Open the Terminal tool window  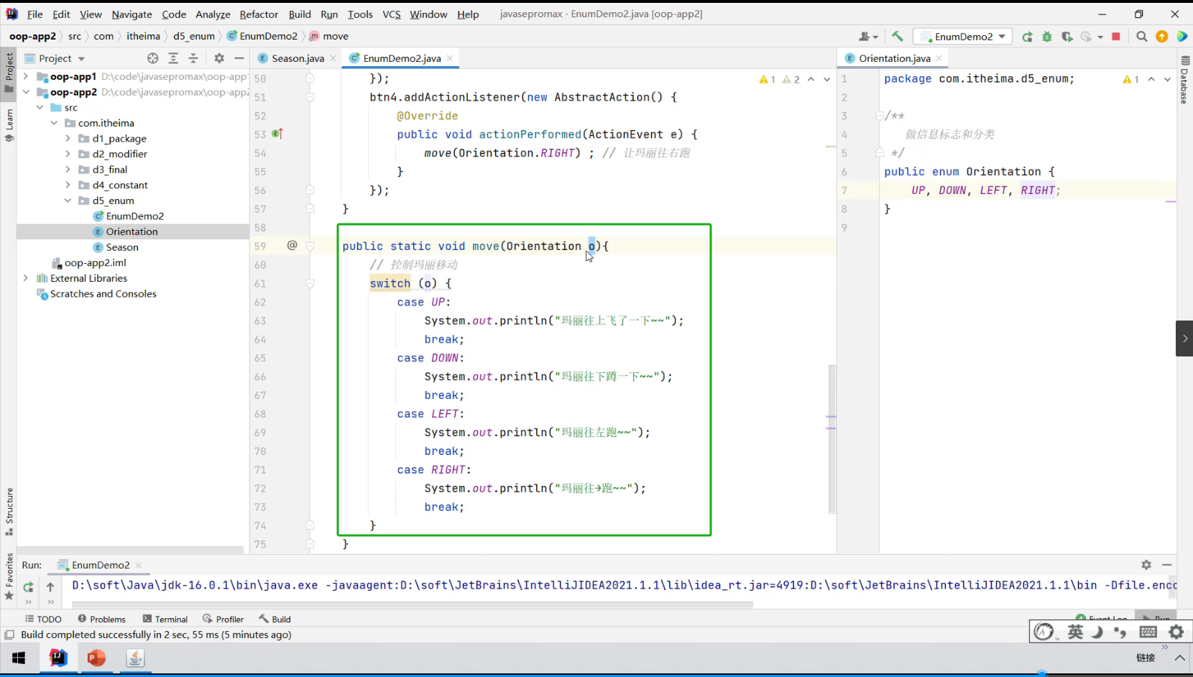click(x=165, y=619)
